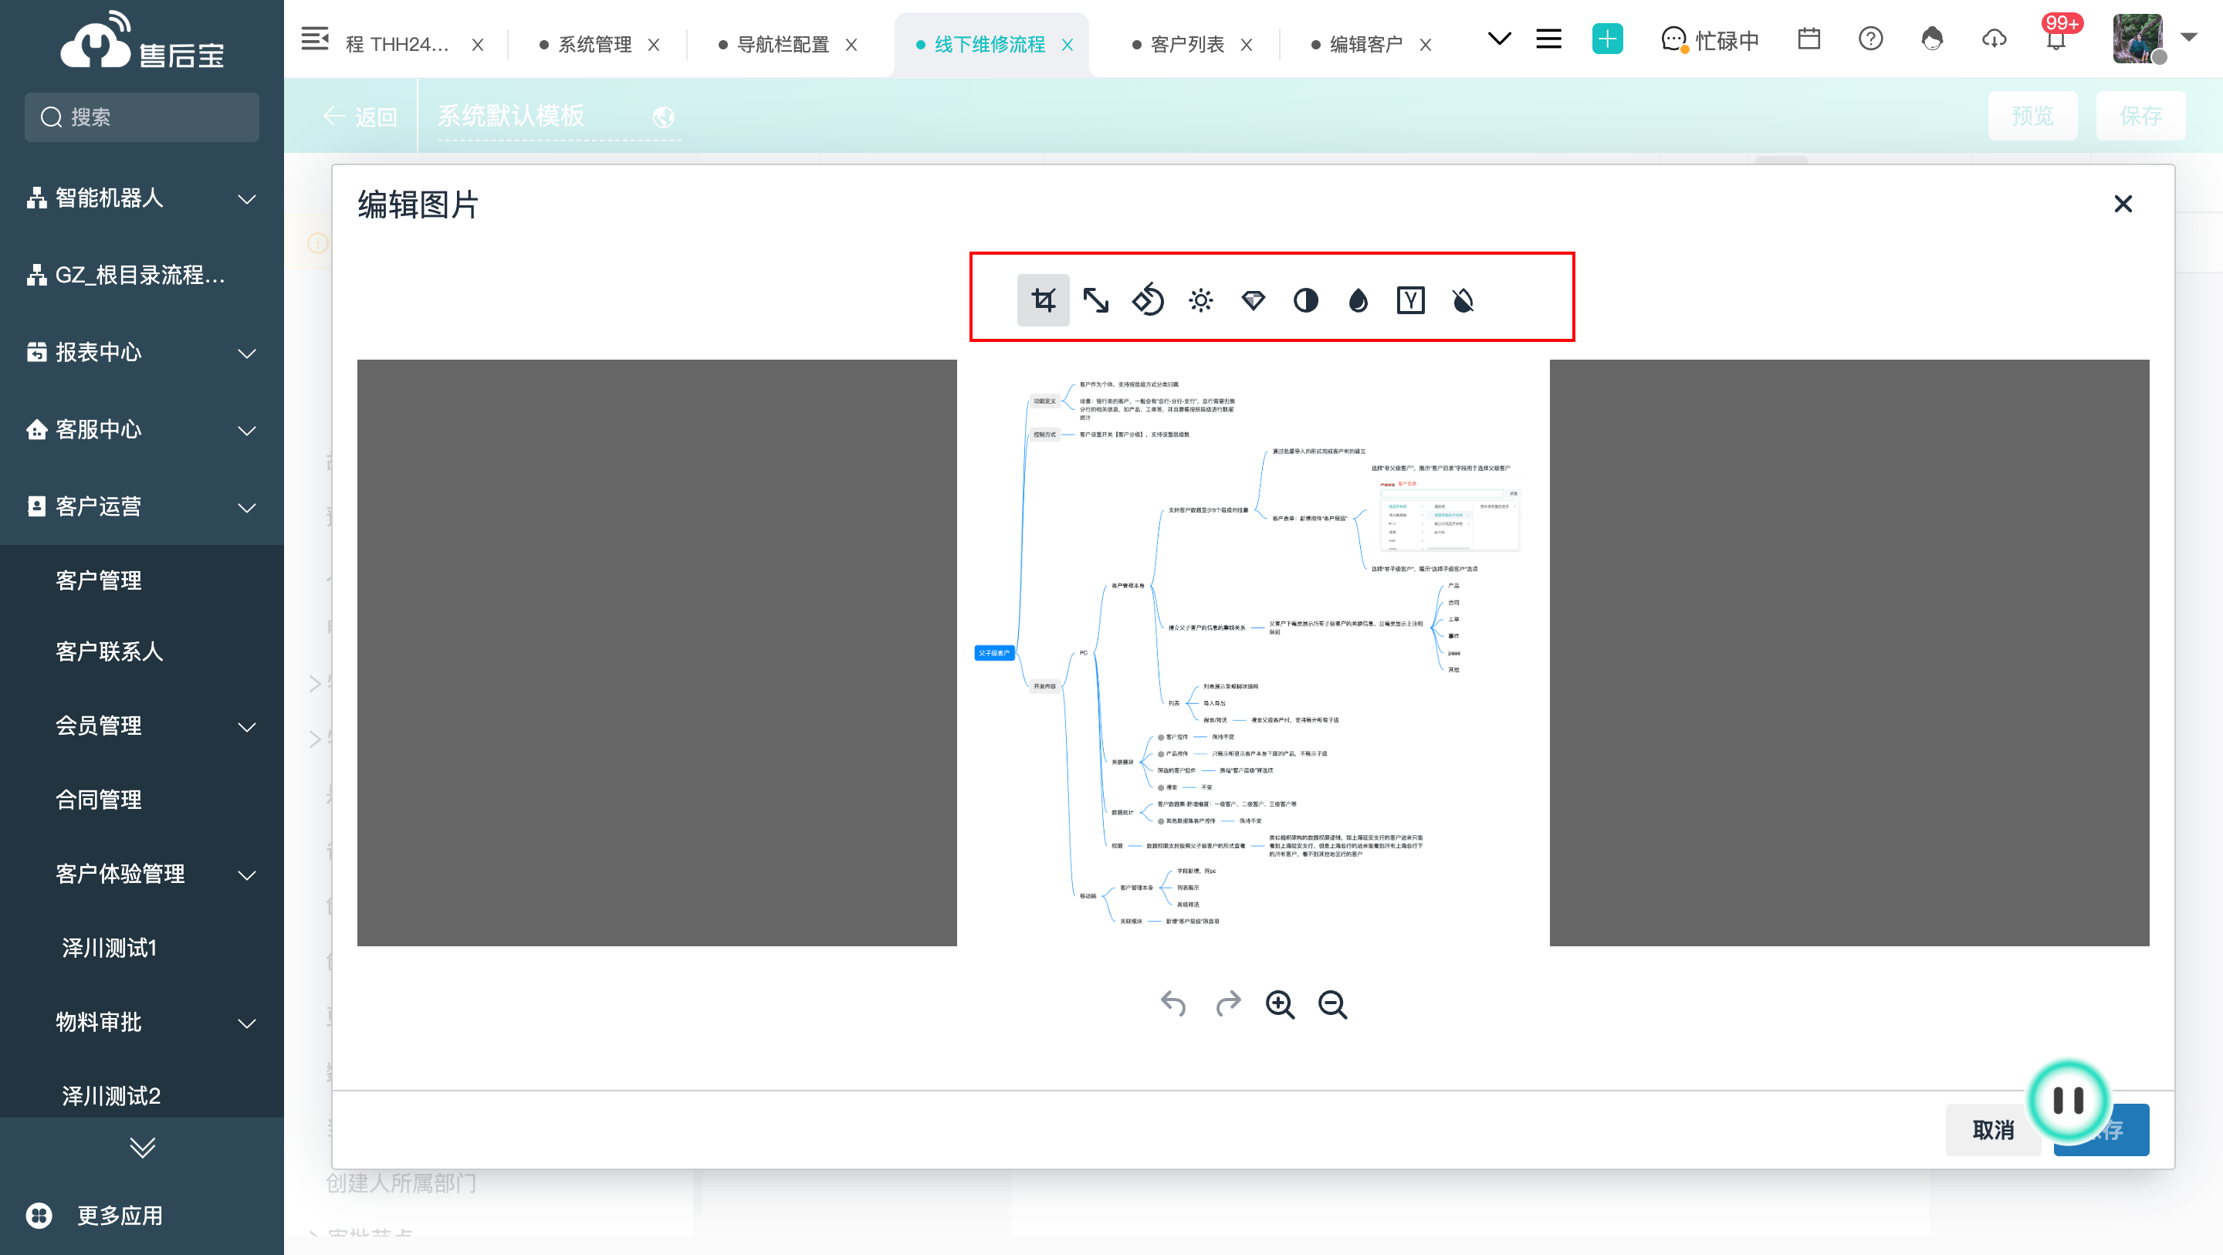Select the crossed-out droplet tool

click(1463, 300)
